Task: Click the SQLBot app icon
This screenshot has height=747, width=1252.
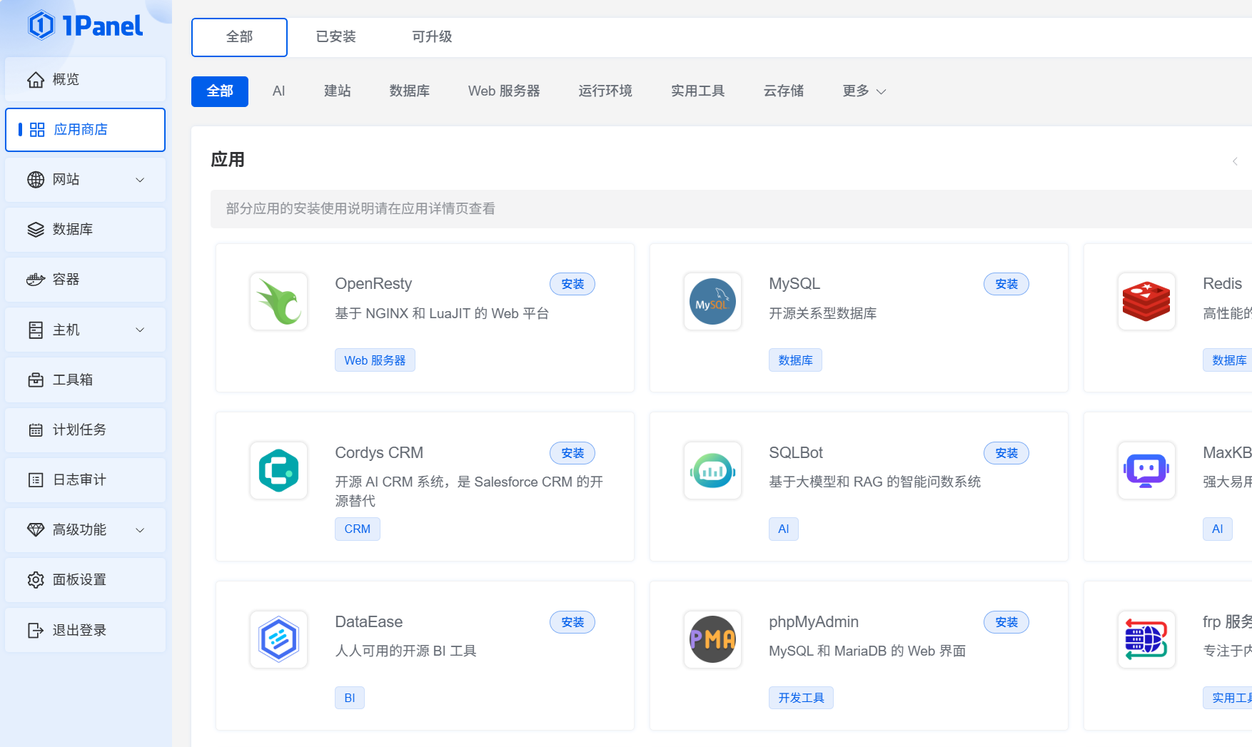Action: [x=712, y=470]
